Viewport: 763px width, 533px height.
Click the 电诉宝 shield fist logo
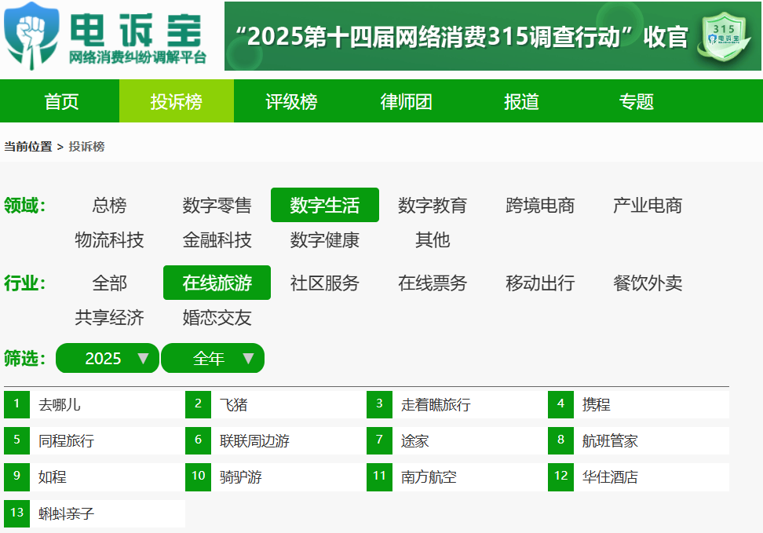click(30, 34)
